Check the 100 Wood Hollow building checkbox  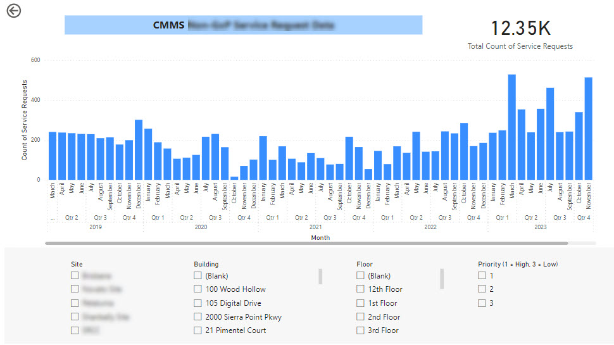coord(198,289)
